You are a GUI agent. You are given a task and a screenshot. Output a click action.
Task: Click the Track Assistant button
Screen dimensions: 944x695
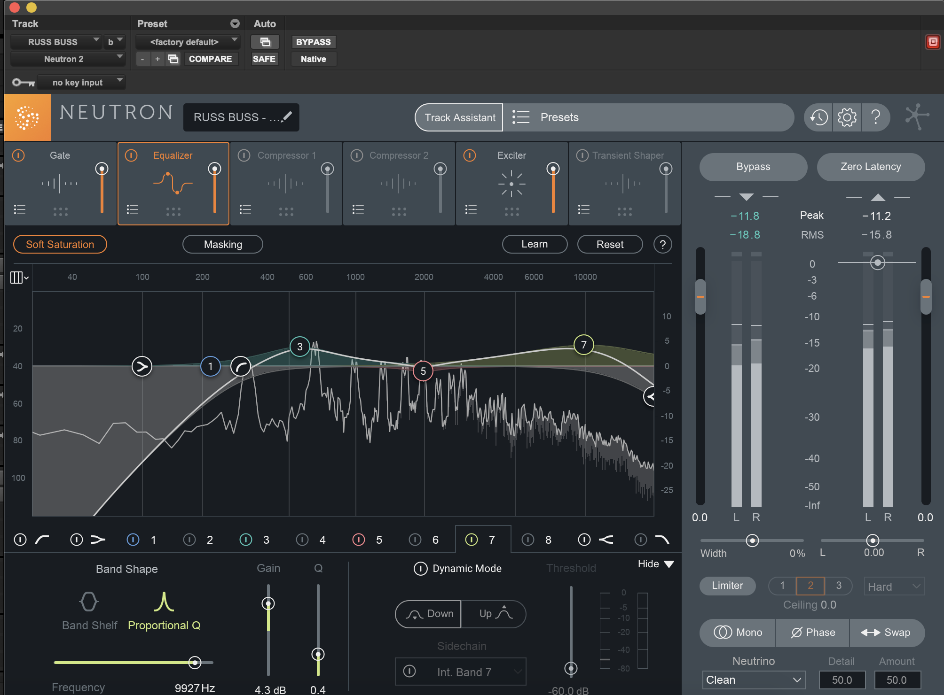click(x=459, y=117)
